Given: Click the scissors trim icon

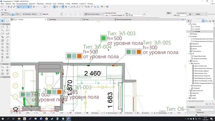Looking at the screenshot, I should [72, 7].
